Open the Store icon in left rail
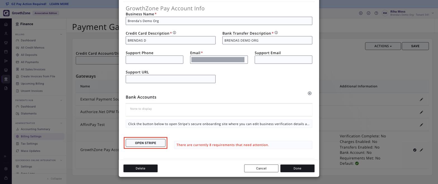Viewport: 438px width, 184px height. click(6, 70)
